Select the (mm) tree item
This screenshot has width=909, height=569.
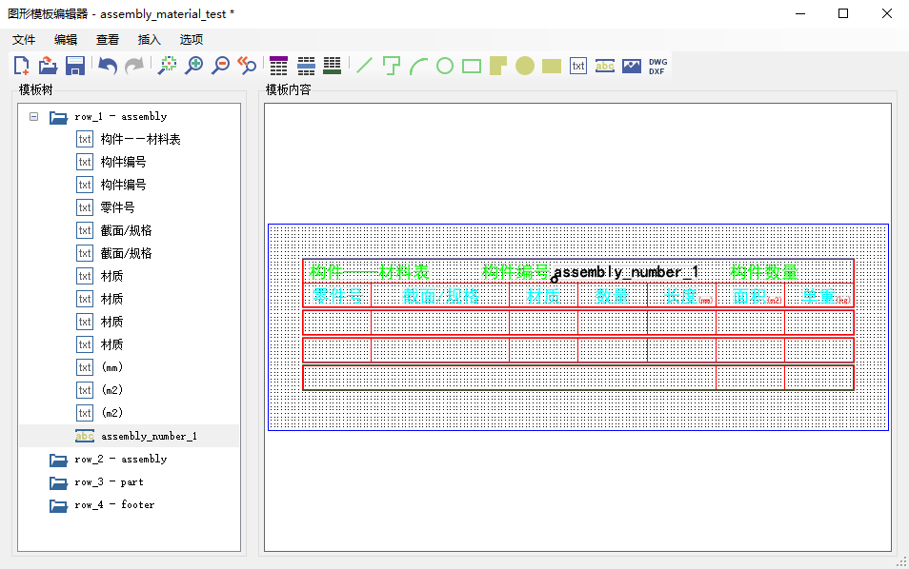coord(111,367)
